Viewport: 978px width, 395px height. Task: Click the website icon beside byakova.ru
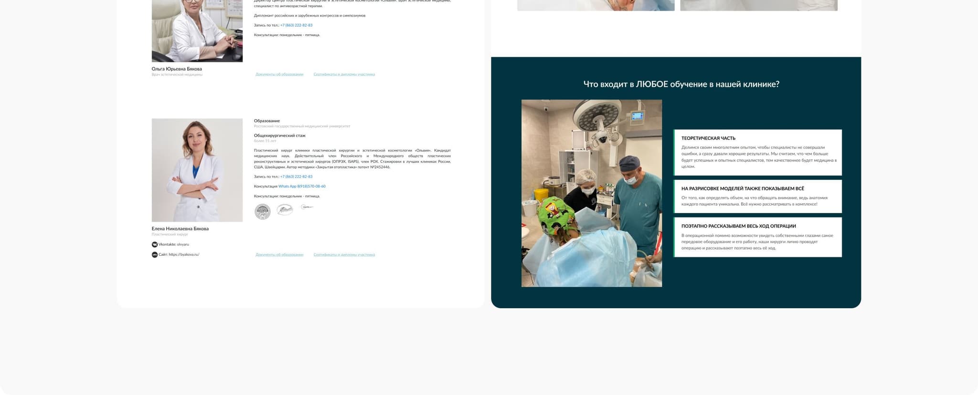pyautogui.click(x=155, y=255)
